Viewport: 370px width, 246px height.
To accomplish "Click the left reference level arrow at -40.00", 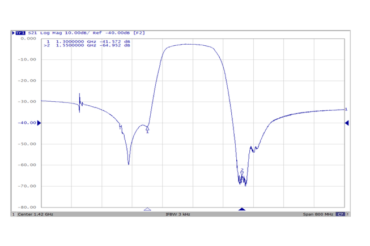I will [x=39, y=123].
